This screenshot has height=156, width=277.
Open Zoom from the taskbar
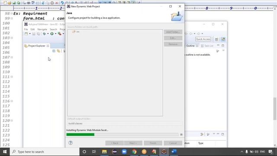pos(124,152)
